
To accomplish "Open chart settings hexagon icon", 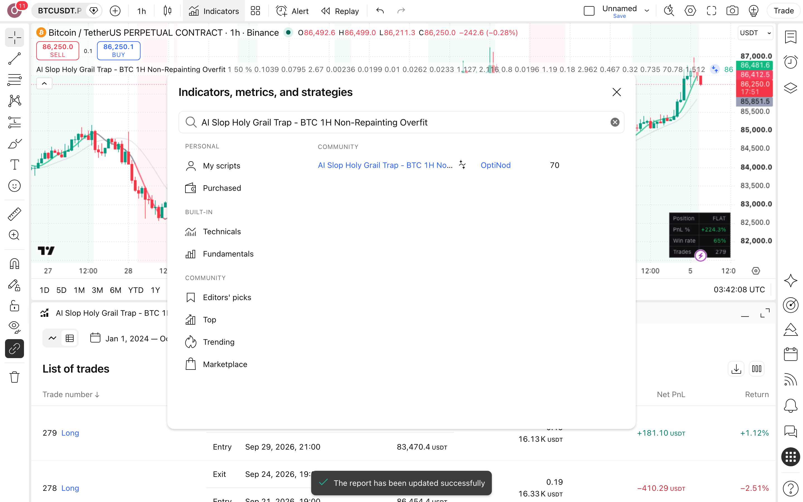I will pyautogui.click(x=690, y=11).
